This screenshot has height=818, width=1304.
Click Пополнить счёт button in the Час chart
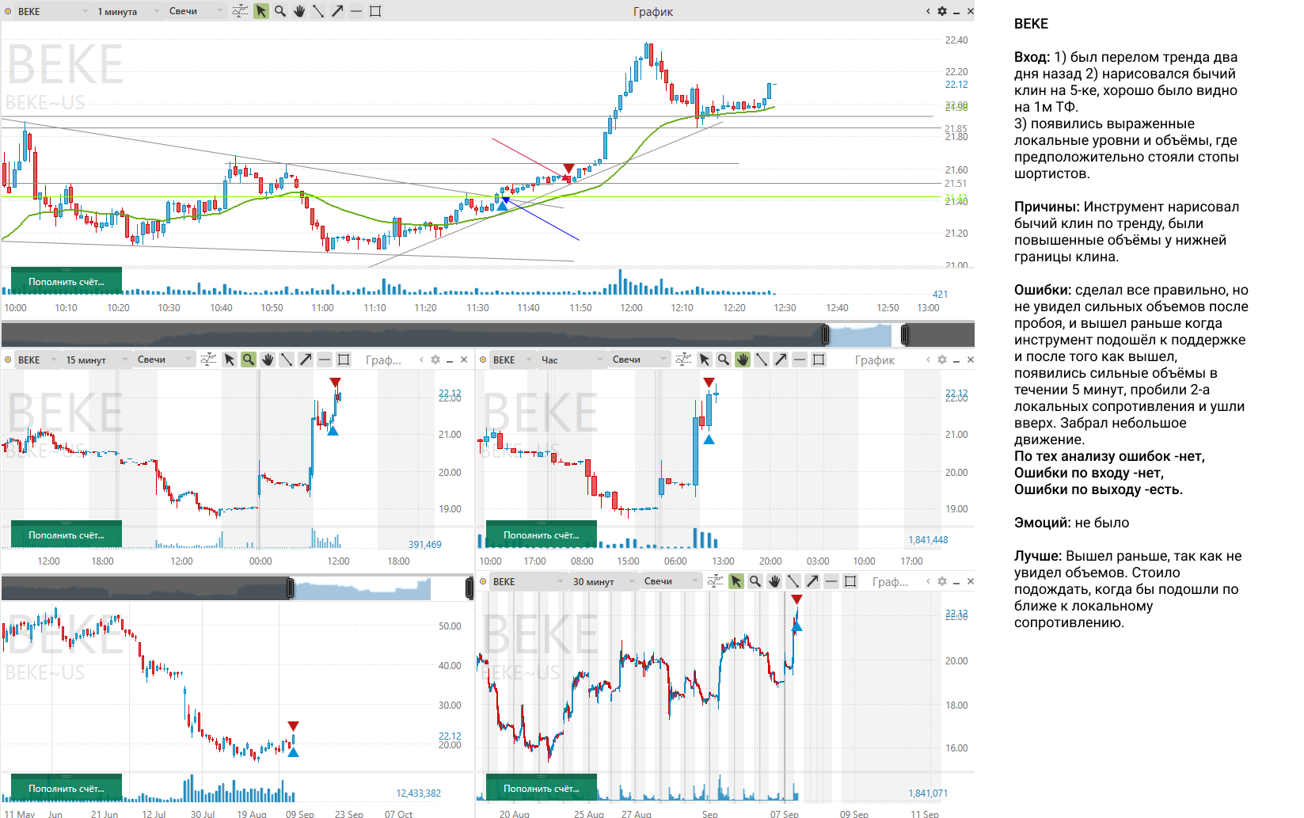[542, 535]
